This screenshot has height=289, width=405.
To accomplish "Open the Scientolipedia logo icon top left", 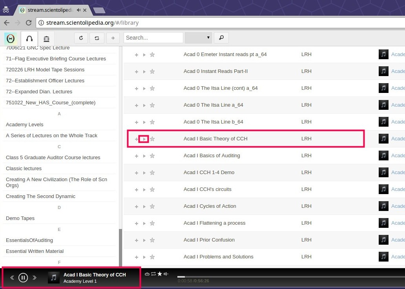I will pos(11,38).
